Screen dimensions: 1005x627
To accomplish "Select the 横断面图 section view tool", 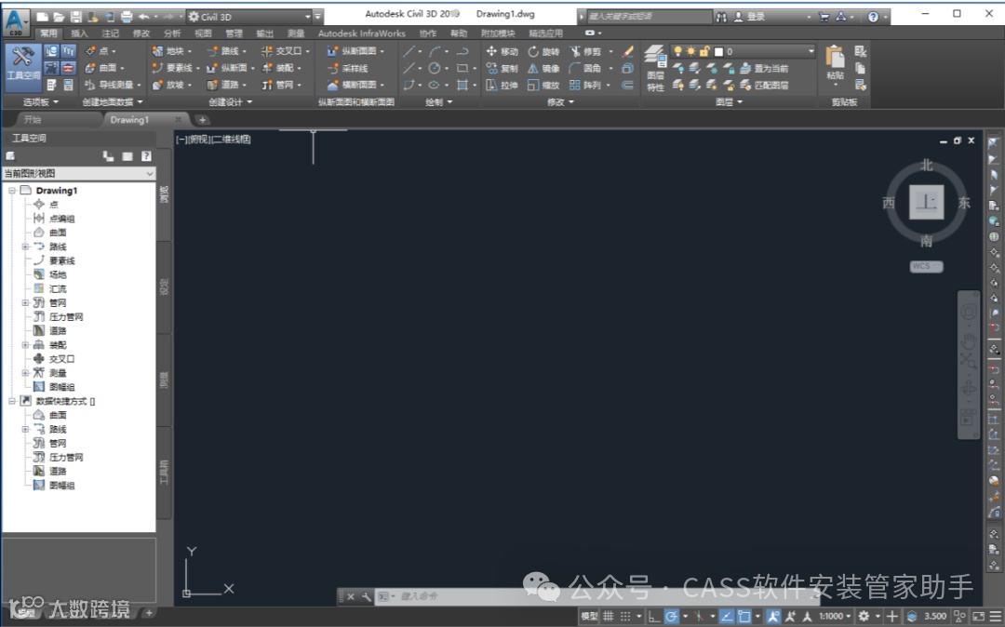I will tap(355, 85).
